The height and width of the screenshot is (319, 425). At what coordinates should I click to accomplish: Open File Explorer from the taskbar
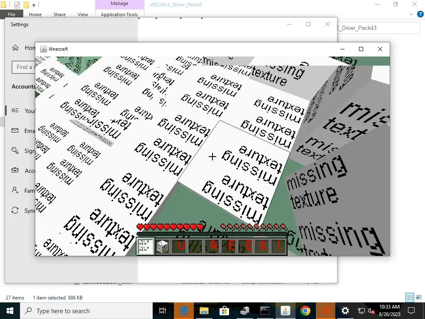click(x=204, y=311)
